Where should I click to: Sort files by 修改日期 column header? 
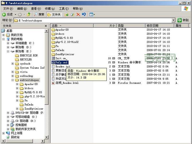159,26
